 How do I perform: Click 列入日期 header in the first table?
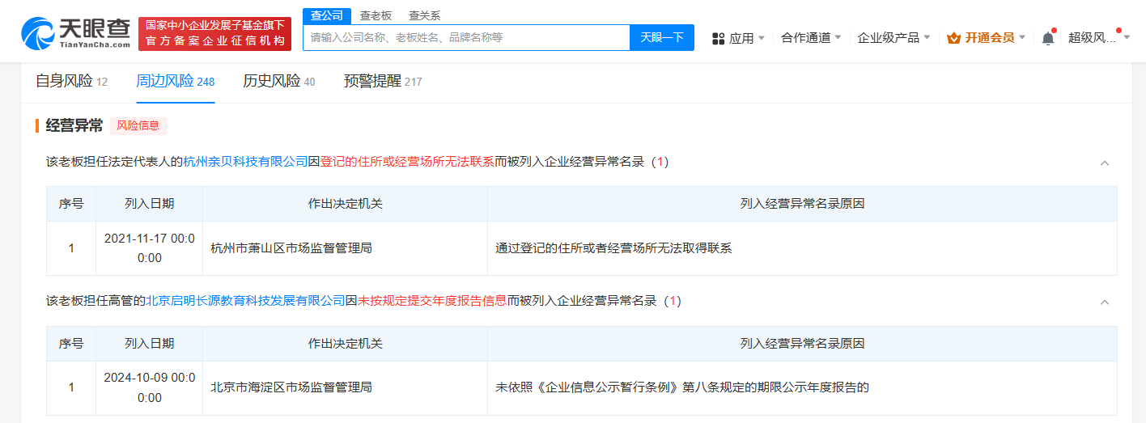point(150,204)
